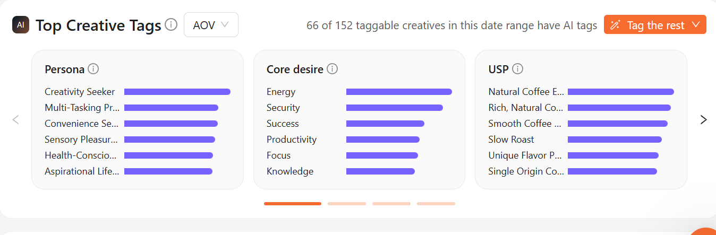Open the Slow Roast USP tag
Screen dimensions: 716x235
511,140
